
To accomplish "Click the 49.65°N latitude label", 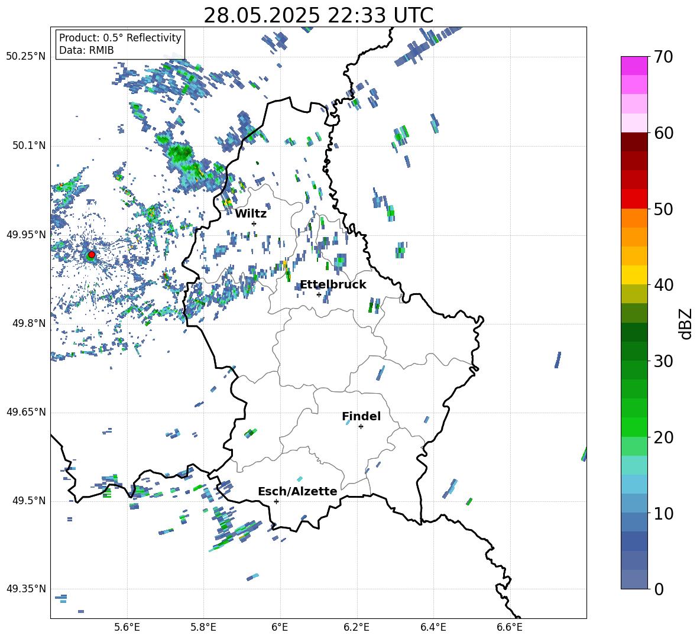I will (x=26, y=412).
